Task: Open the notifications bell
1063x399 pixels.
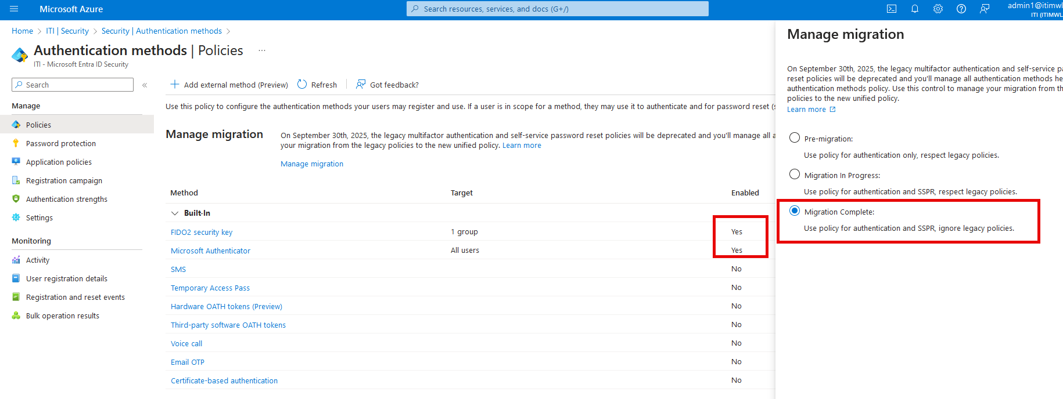Action: (915, 9)
